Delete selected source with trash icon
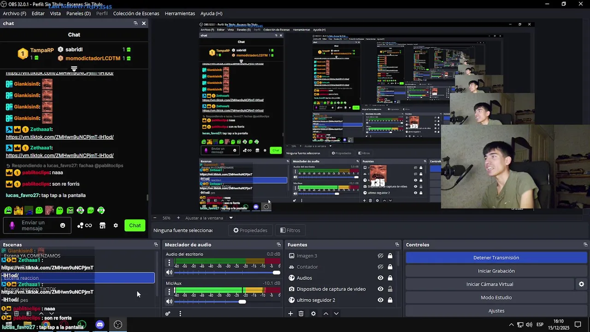 tap(301, 314)
